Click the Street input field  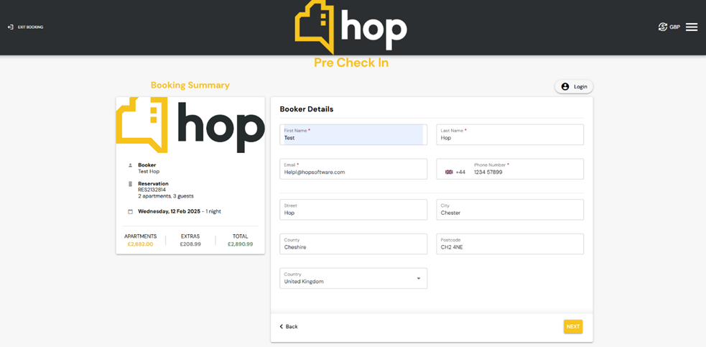click(x=353, y=210)
